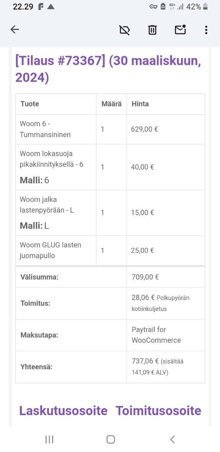This screenshot has height=452, width=220.
Task: Tap the Laskutusosoite heading
Action: pyautogui.click(x=63, y=411)
